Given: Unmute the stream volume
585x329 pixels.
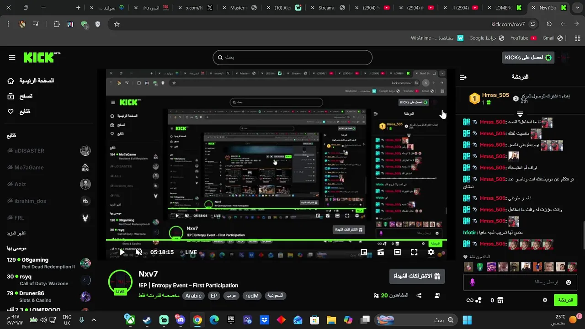Looking at the screenshot, I should pyautogui.click(x=139, y=252).
